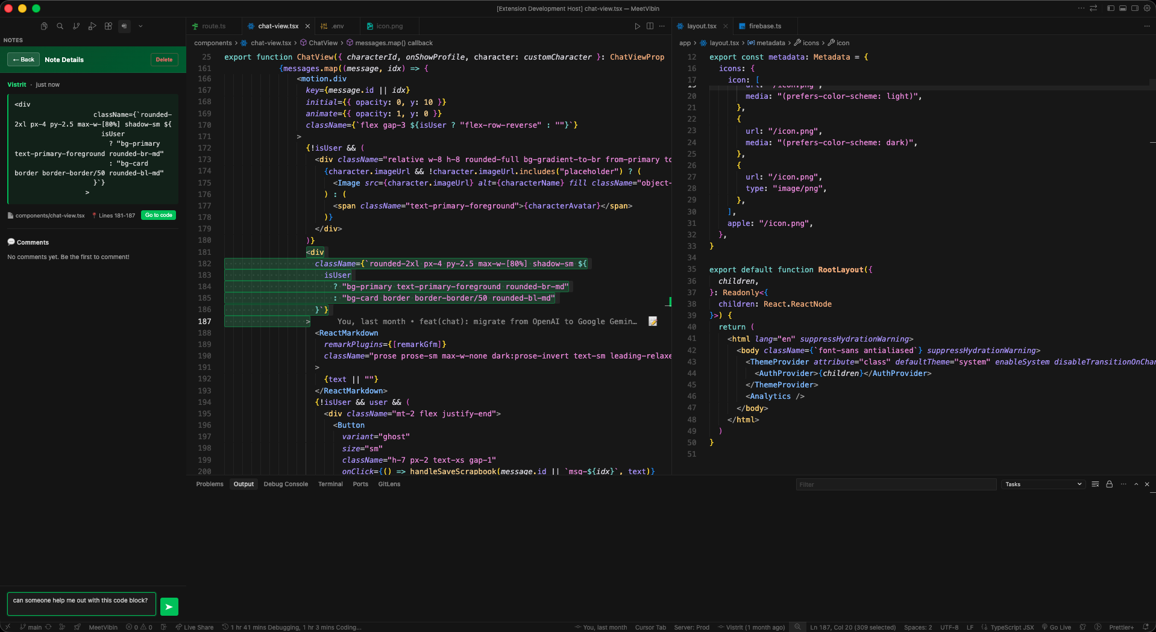This screenshot has width=1156, height=632.
Task: Switch to the firebase.ts tab
Action: click(x=764, y=26)
